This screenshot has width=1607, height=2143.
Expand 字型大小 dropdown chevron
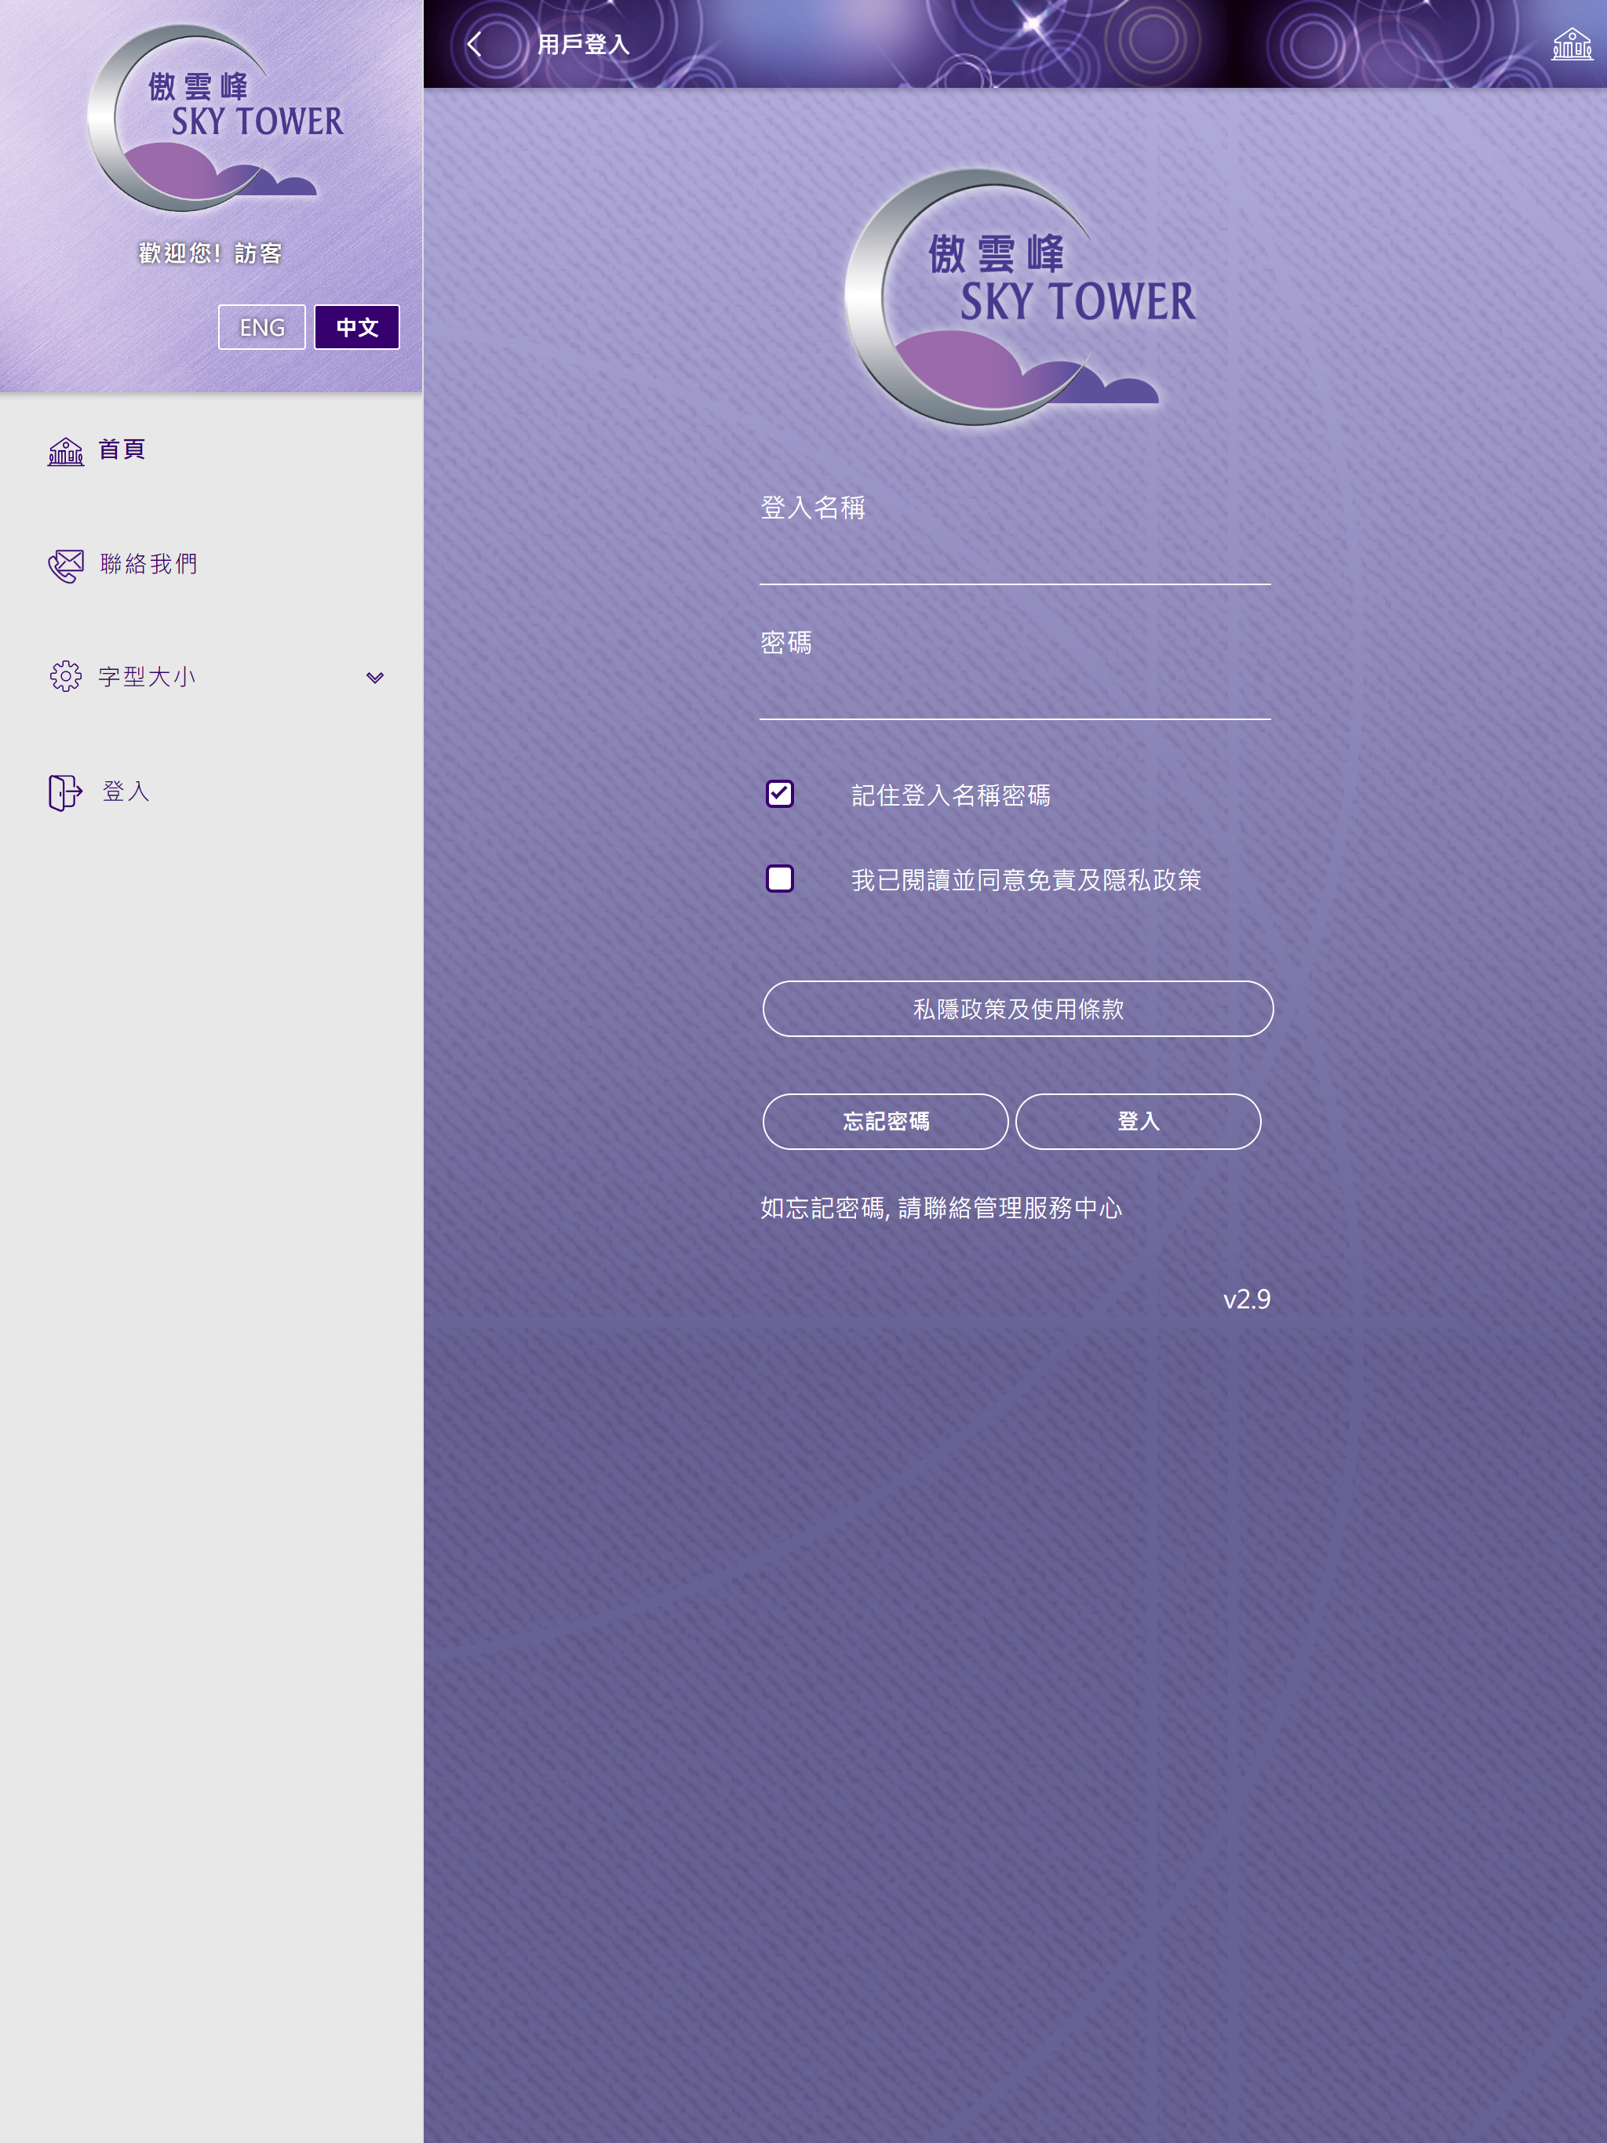375,677
